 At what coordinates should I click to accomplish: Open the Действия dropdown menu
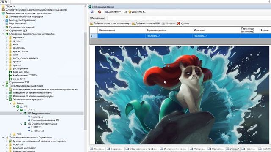click(x=113, y=12)
